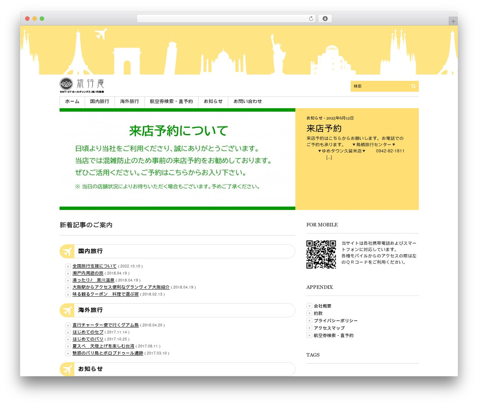
Task: Open the 約款 appendix link
Action: [x=318, y=313]
